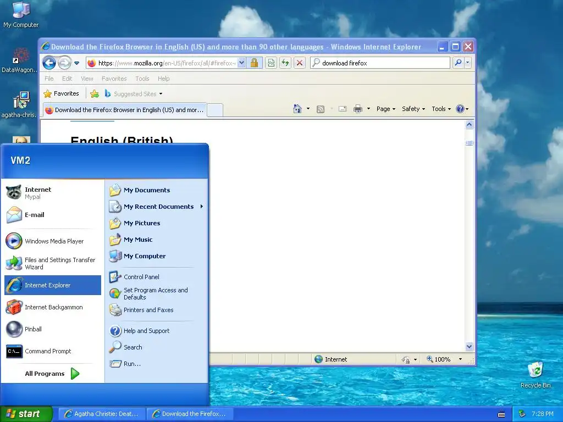Switch to Download the Firefox taskbar button
Screen dimensions: 563x422
pyautogui.click(x=190, y=414)
